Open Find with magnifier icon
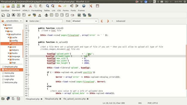 (48, 6)
